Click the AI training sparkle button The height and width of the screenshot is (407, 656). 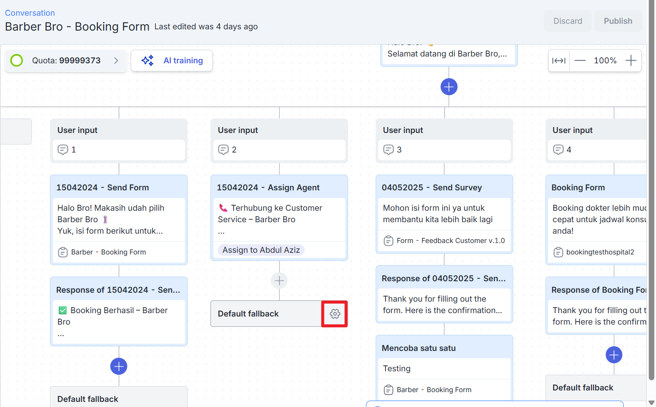pos(172,61)
